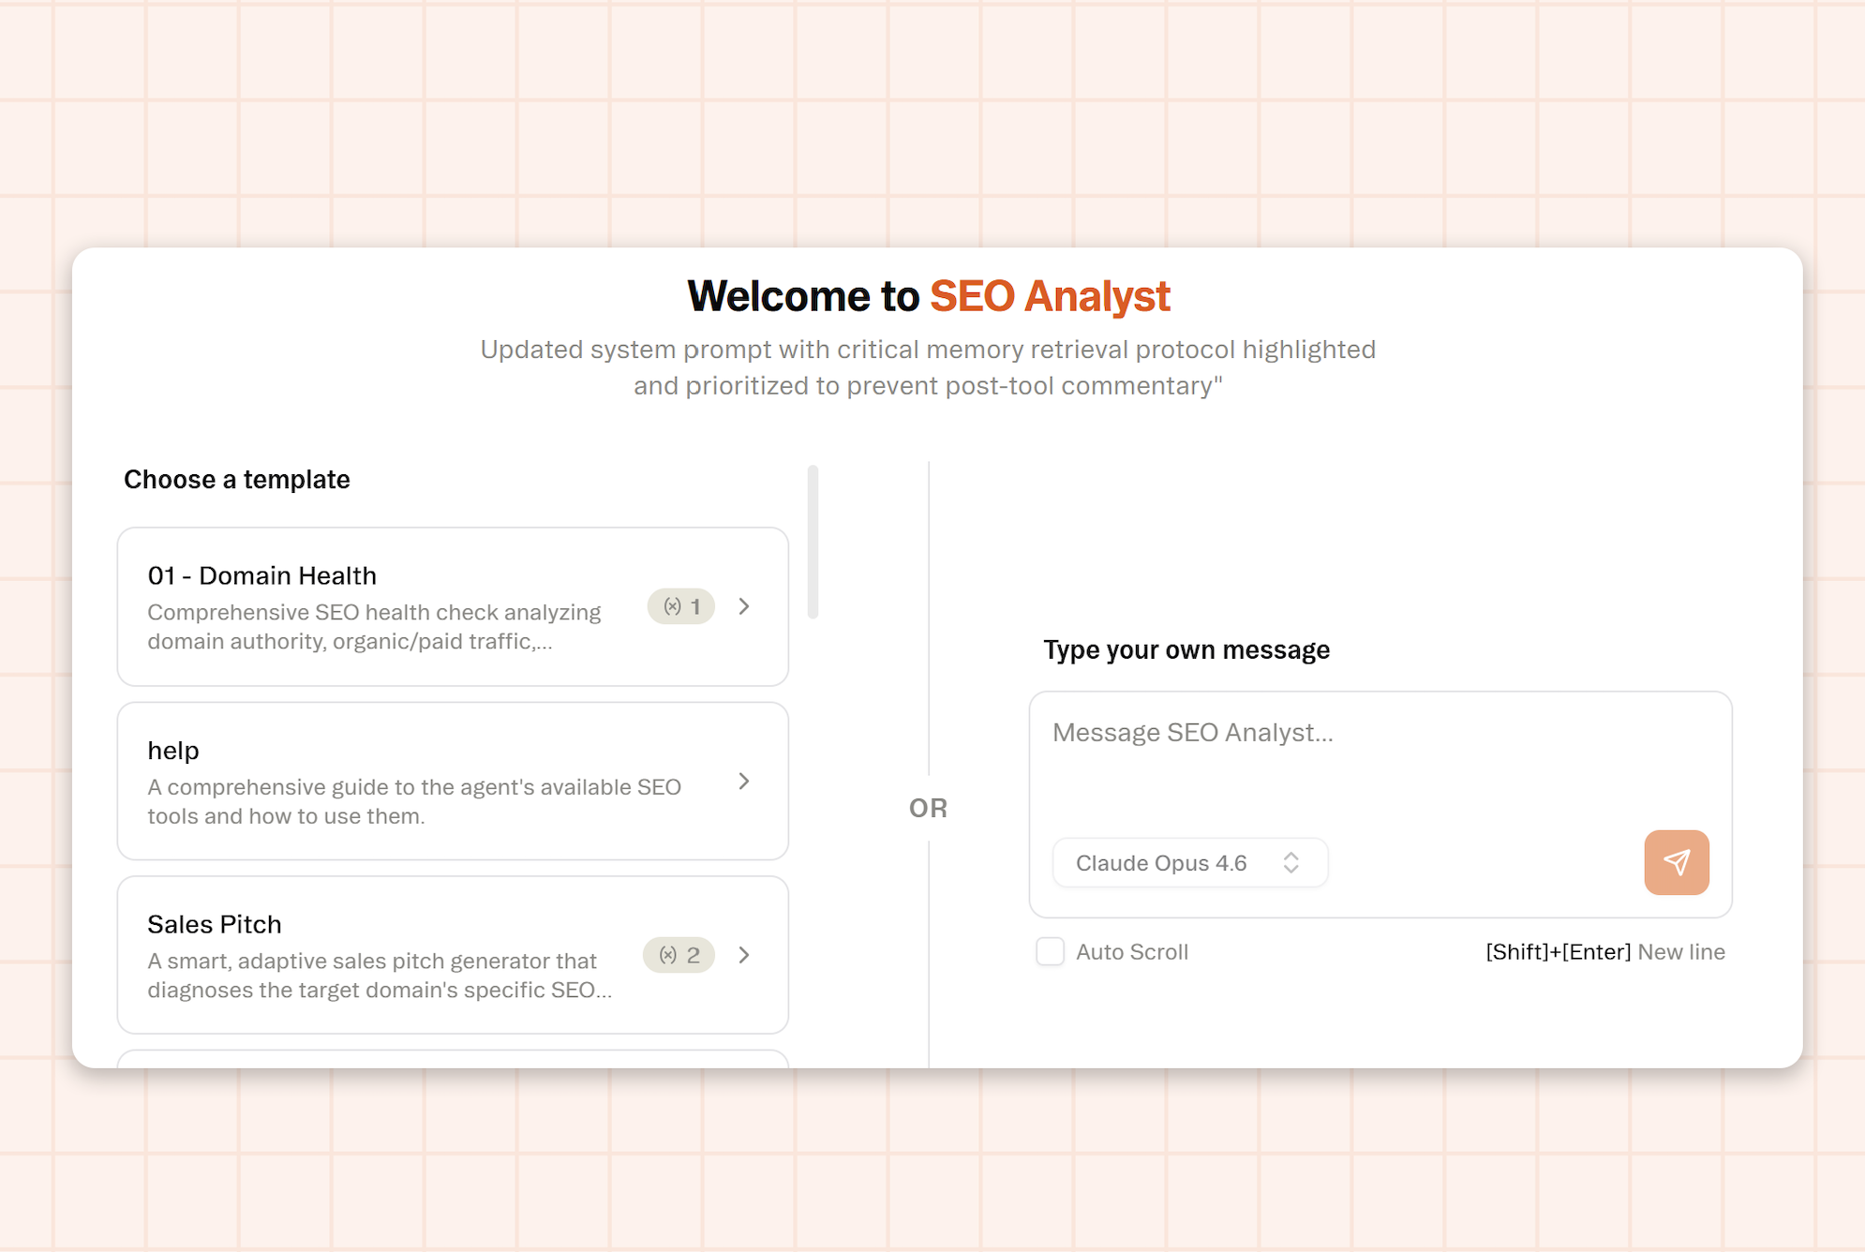The width and height of the screenshot is (1865, 1252).
Task: Expand the "01 - Domain Health" template
Action: pos(745,606)
